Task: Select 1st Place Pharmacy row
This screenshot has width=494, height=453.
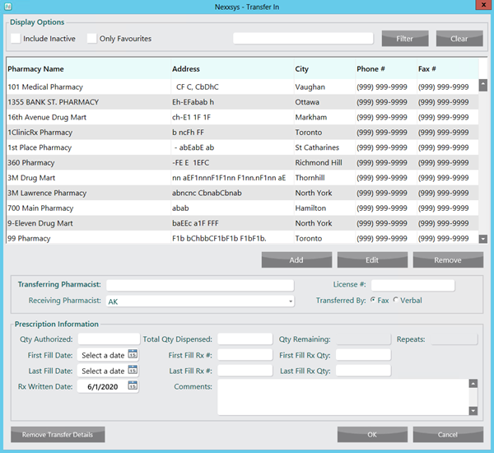Action: tap(242, 147)
